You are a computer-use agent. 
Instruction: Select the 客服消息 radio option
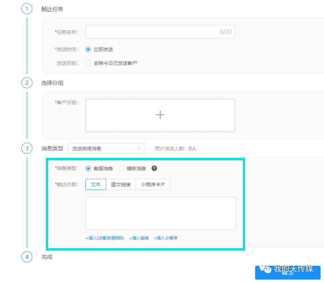(x=88, y=169)
